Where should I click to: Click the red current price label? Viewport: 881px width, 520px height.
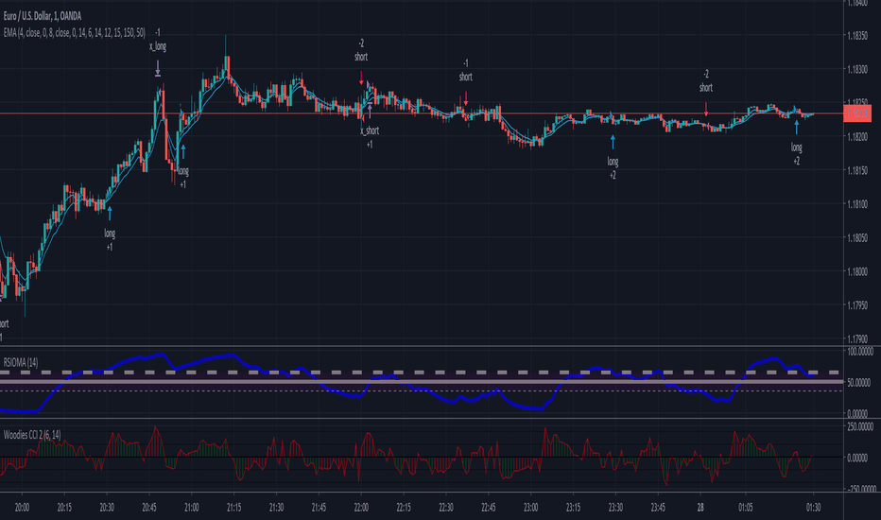(857, 113)
